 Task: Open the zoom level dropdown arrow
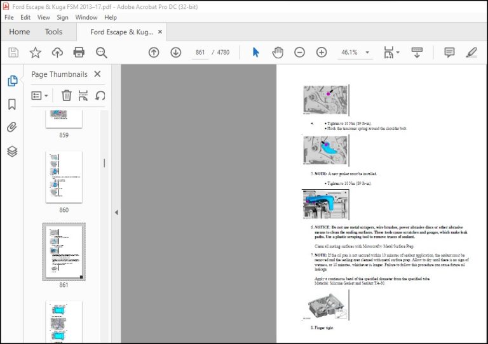point(367,53)
